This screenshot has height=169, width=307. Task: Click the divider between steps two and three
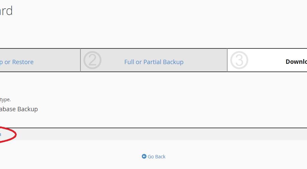point(227,60)
